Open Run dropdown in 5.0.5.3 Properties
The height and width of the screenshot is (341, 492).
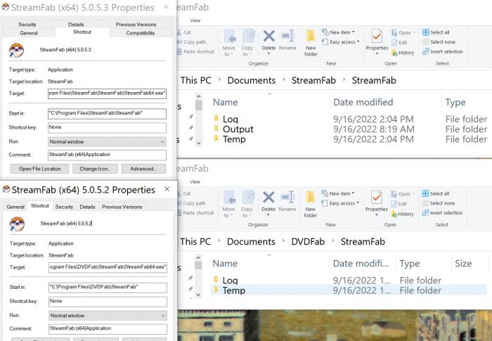[107, 141]
